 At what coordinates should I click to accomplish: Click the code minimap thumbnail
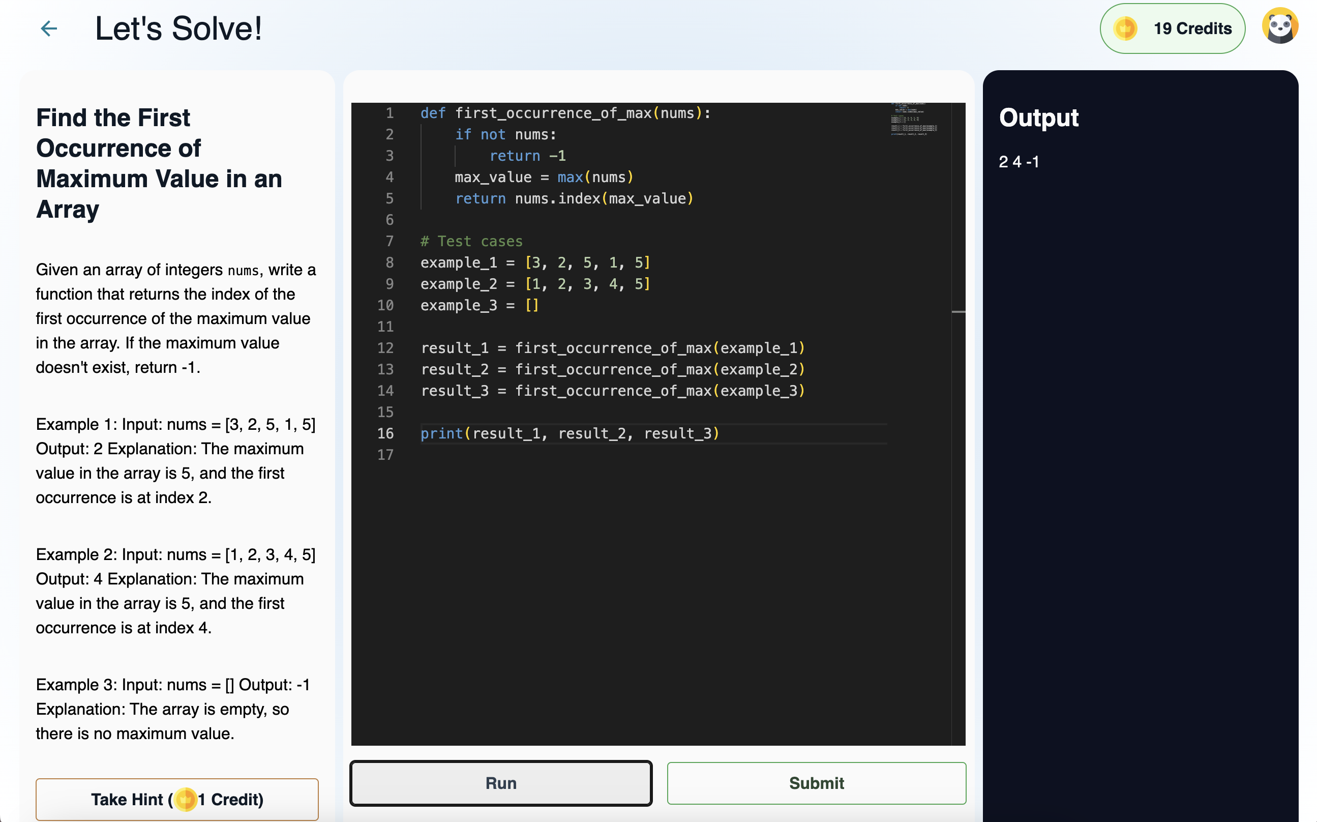(x=914, y=119)
